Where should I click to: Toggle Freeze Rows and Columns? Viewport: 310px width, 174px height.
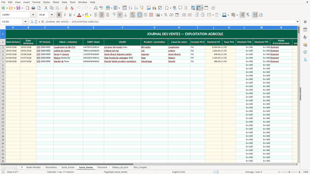coord(198,8)
